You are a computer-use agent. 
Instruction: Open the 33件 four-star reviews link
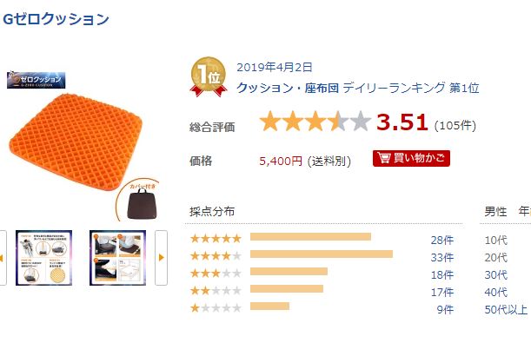442,257
